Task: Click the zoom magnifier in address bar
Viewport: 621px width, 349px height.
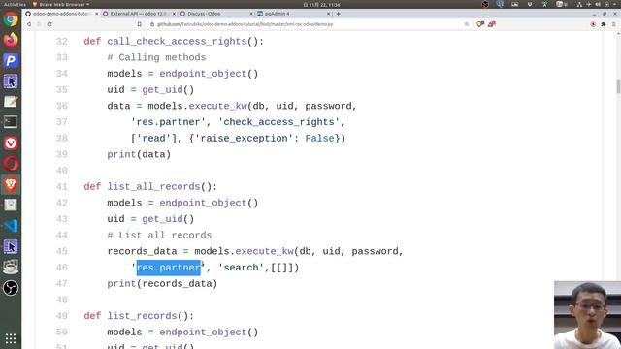Action: pyautogui.click(x=467, y=24)
